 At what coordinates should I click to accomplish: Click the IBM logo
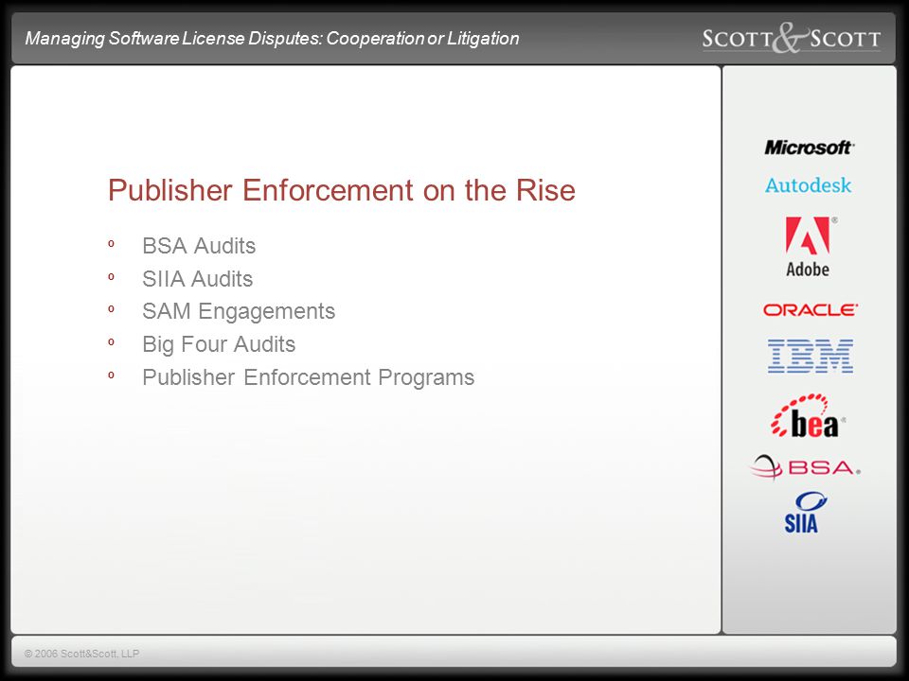click(810, 356)
